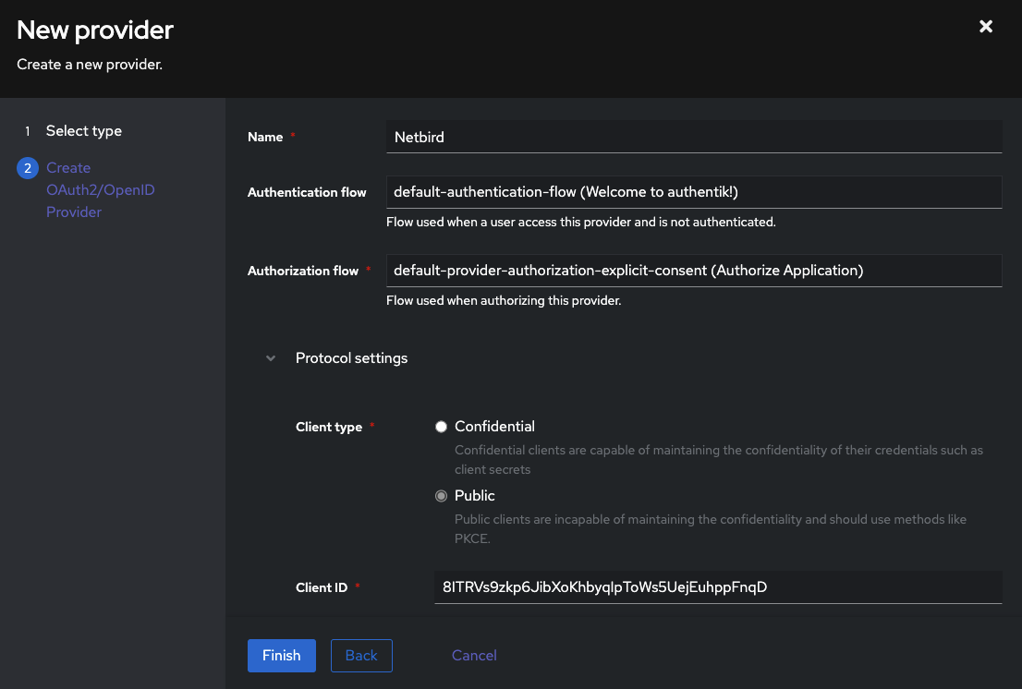Click the Back button
Screen dimensions: 1022x689
[361, 655]
